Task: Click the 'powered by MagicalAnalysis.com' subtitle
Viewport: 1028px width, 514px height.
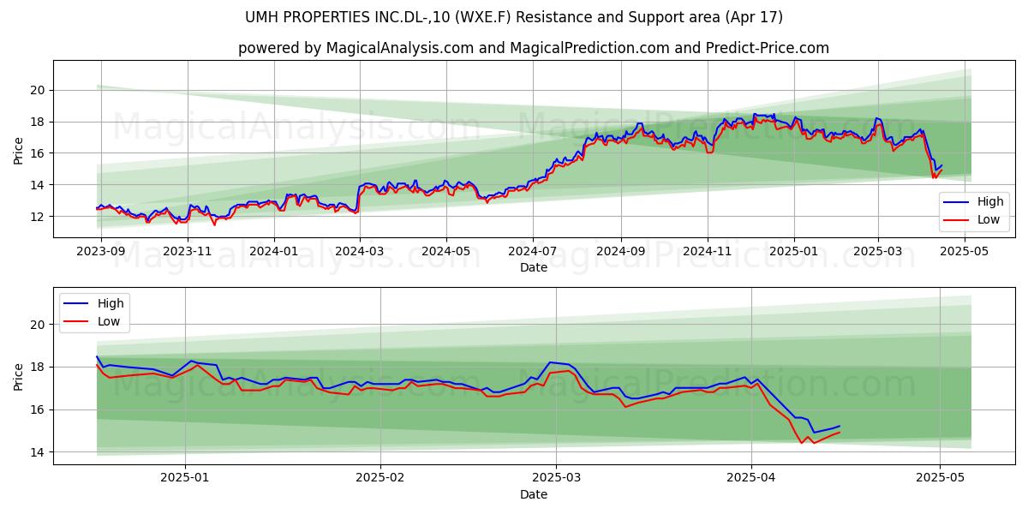Action: pyautogui.click(x=533, y=48)
